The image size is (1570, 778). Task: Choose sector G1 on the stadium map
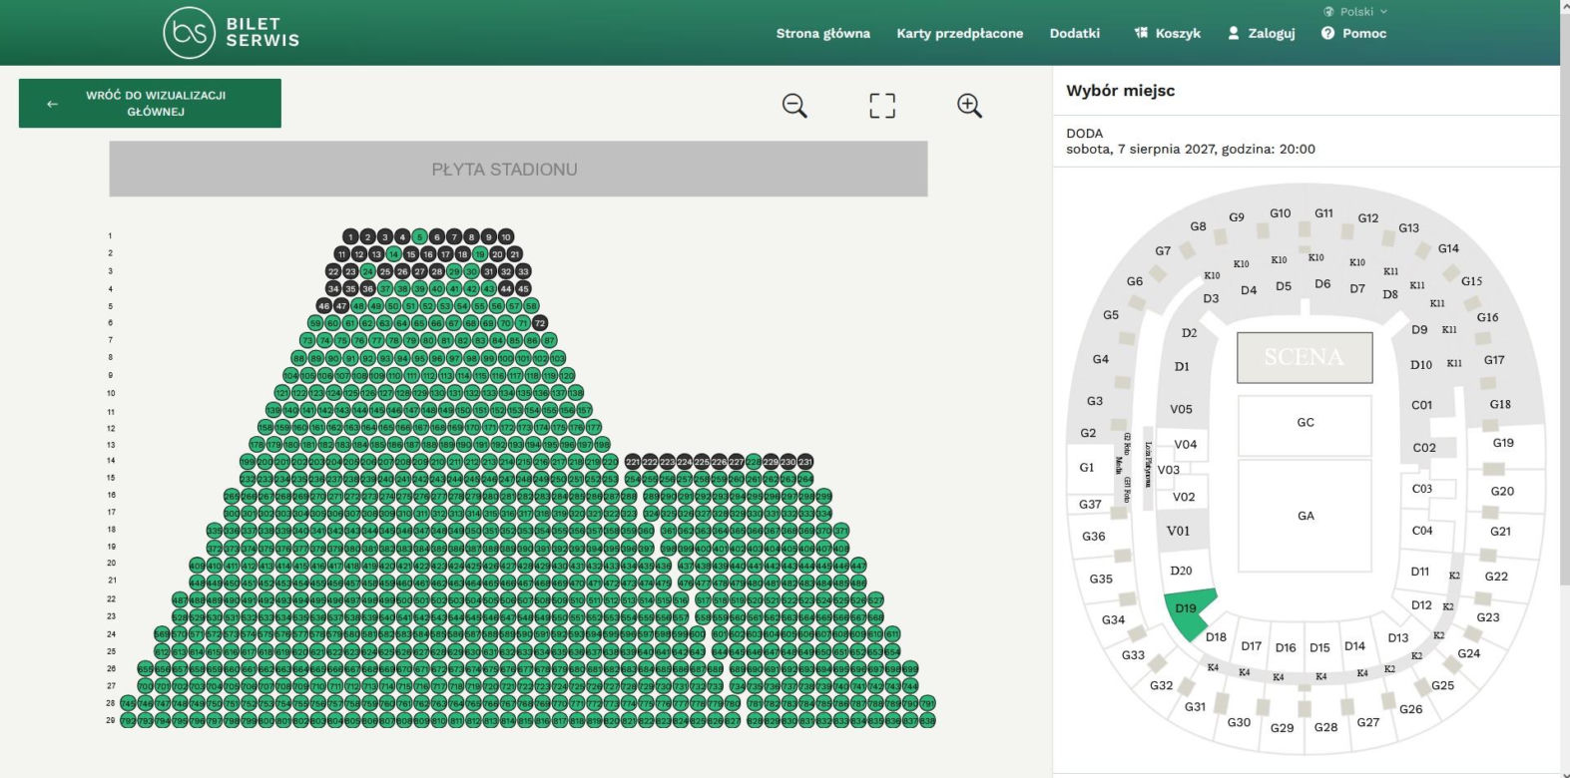coord(1087,467)
